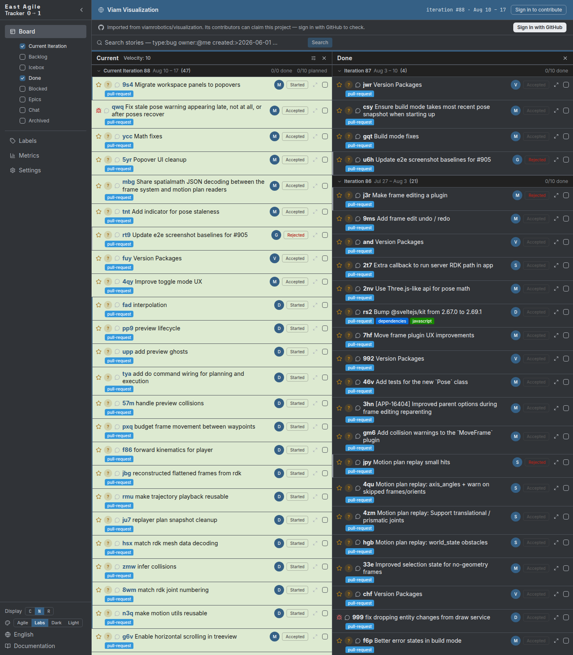Expand the pp9 preview lifecycle story
573x655 pixels.
315,328
